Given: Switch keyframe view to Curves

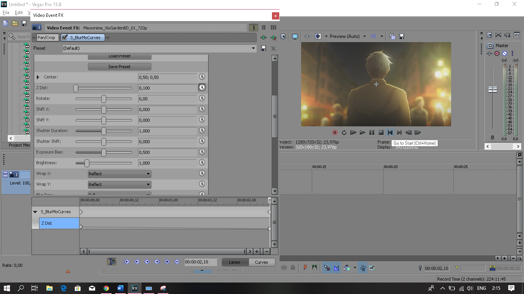Looking at the screenshot, I should (x=262, y=262).
